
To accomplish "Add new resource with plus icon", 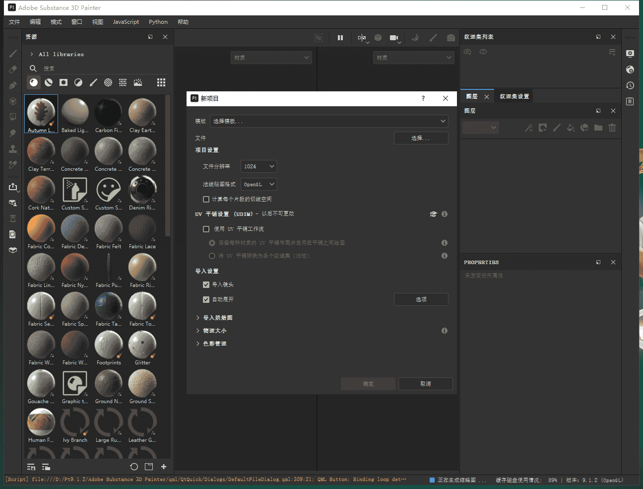I will [x=164, y=467].
